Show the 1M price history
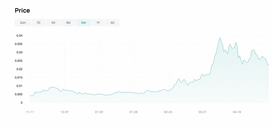The image size is (273, 128). pos(53,23)
